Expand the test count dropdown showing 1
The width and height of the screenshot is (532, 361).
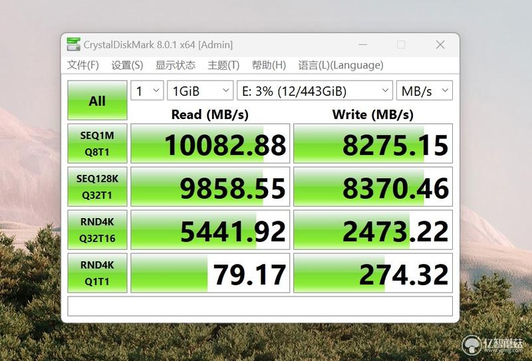tap(147, 90)
